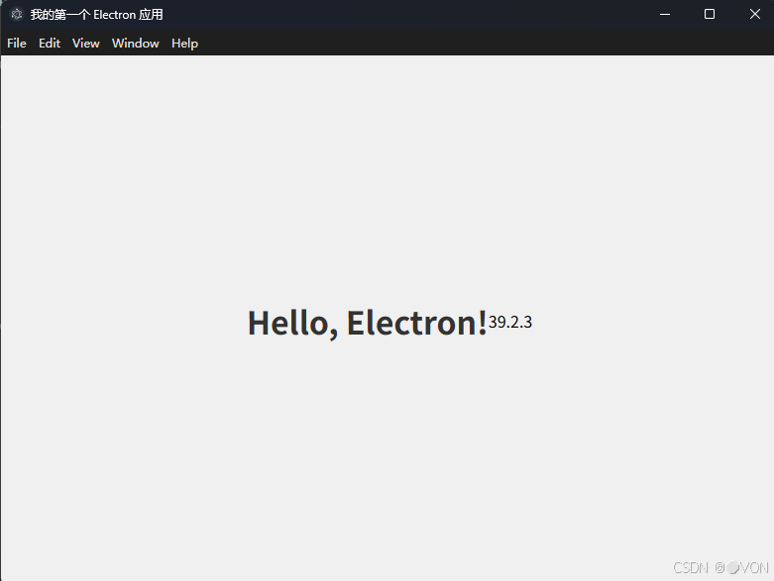Close the Electron application window
The width and height of the screenshot is (774, 581).
pos(755,14)
